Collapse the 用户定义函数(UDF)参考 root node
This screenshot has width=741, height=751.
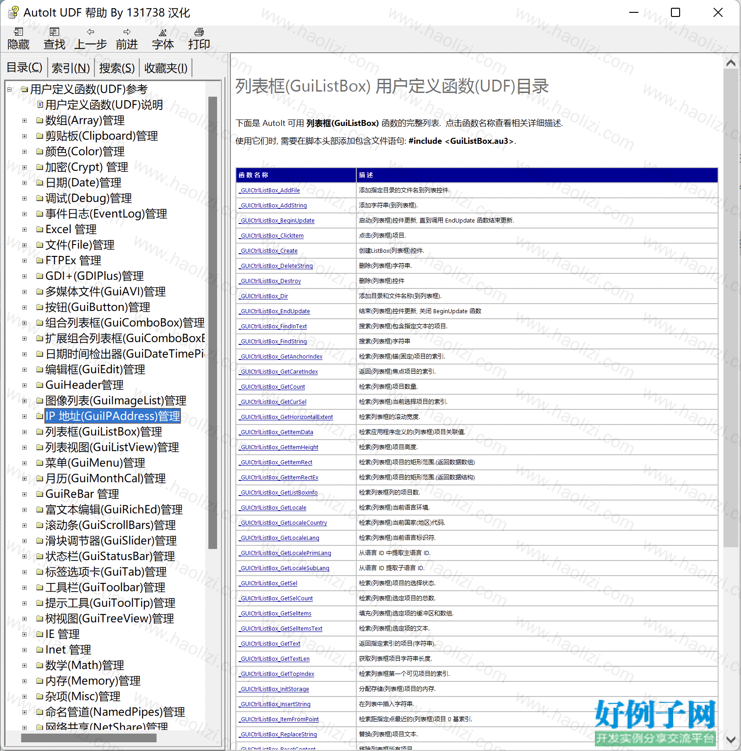[x=9, y=90]
